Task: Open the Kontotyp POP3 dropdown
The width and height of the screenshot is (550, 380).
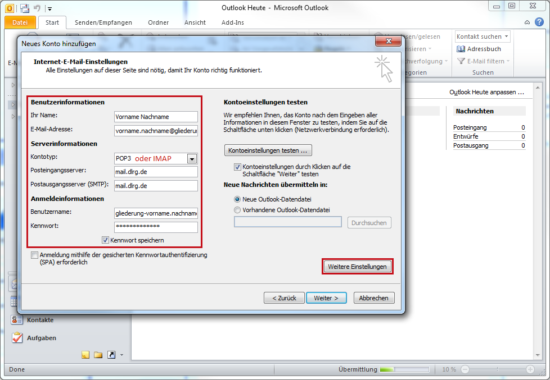Action: point(192,159)
